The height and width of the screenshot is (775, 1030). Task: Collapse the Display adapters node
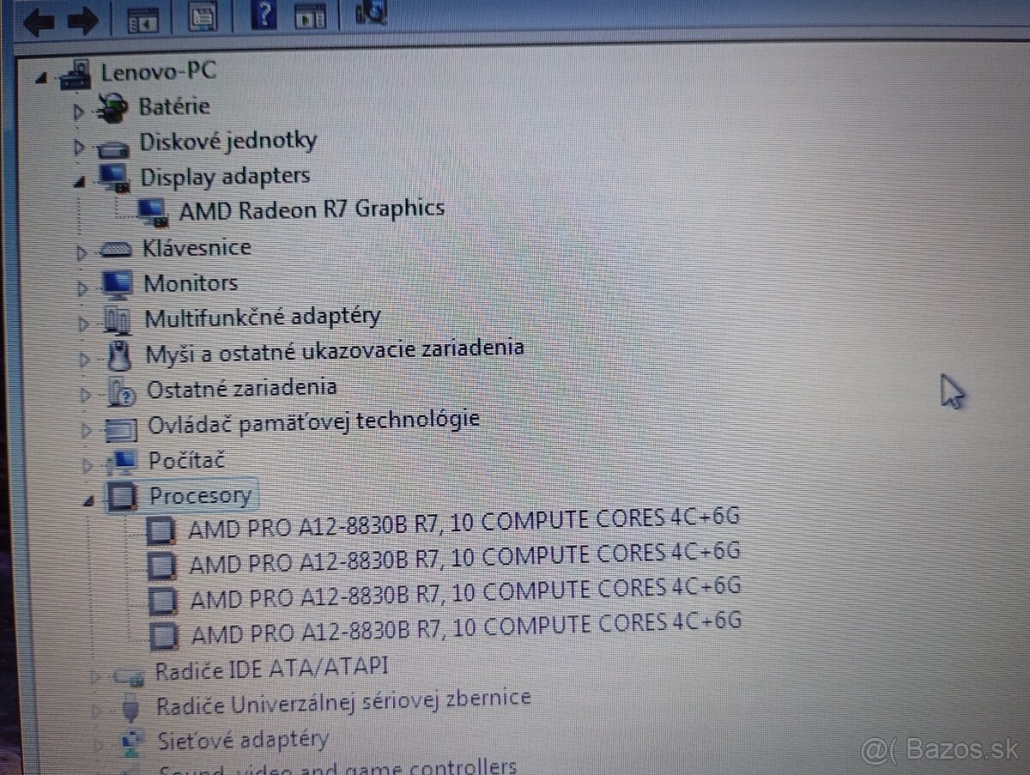[x=82, y=182]
